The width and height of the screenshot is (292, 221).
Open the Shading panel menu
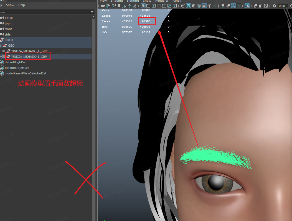click(x=117, y=1)
